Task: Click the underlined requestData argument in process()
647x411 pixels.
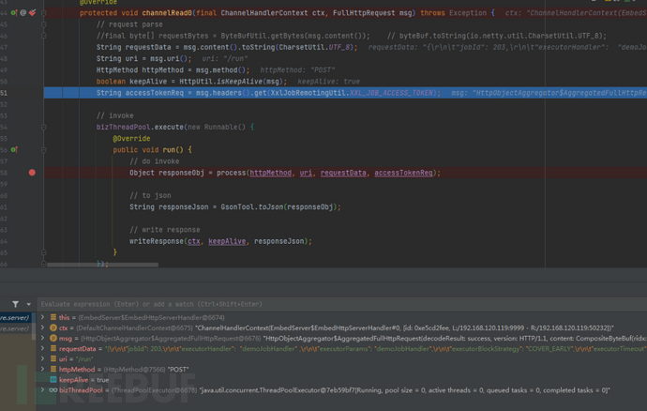Action: [x=343, y=173]
